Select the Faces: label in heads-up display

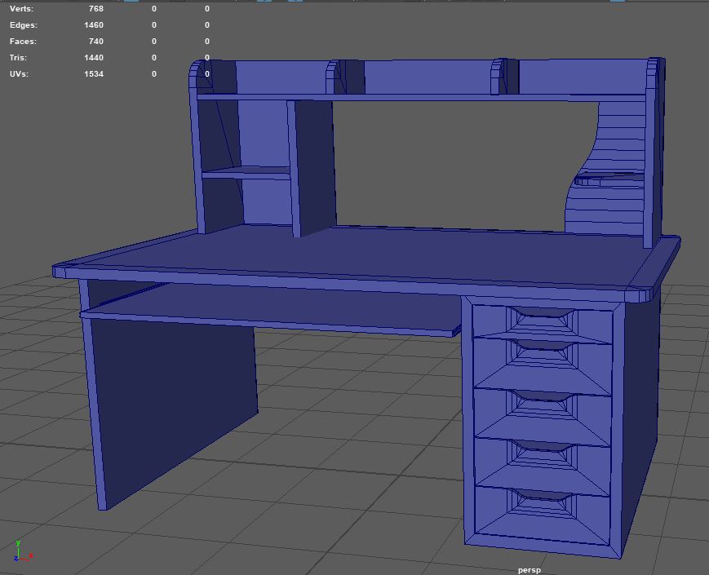click(x=23, y=41)
